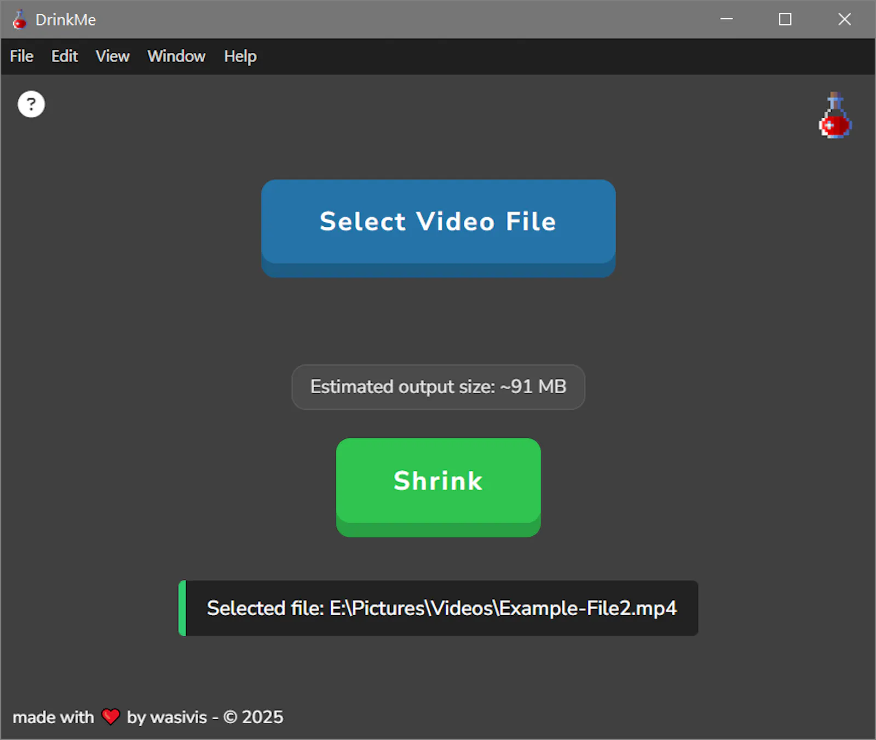
Task: Minimize the DrinkMe window
Action: (x=727, y=19)
